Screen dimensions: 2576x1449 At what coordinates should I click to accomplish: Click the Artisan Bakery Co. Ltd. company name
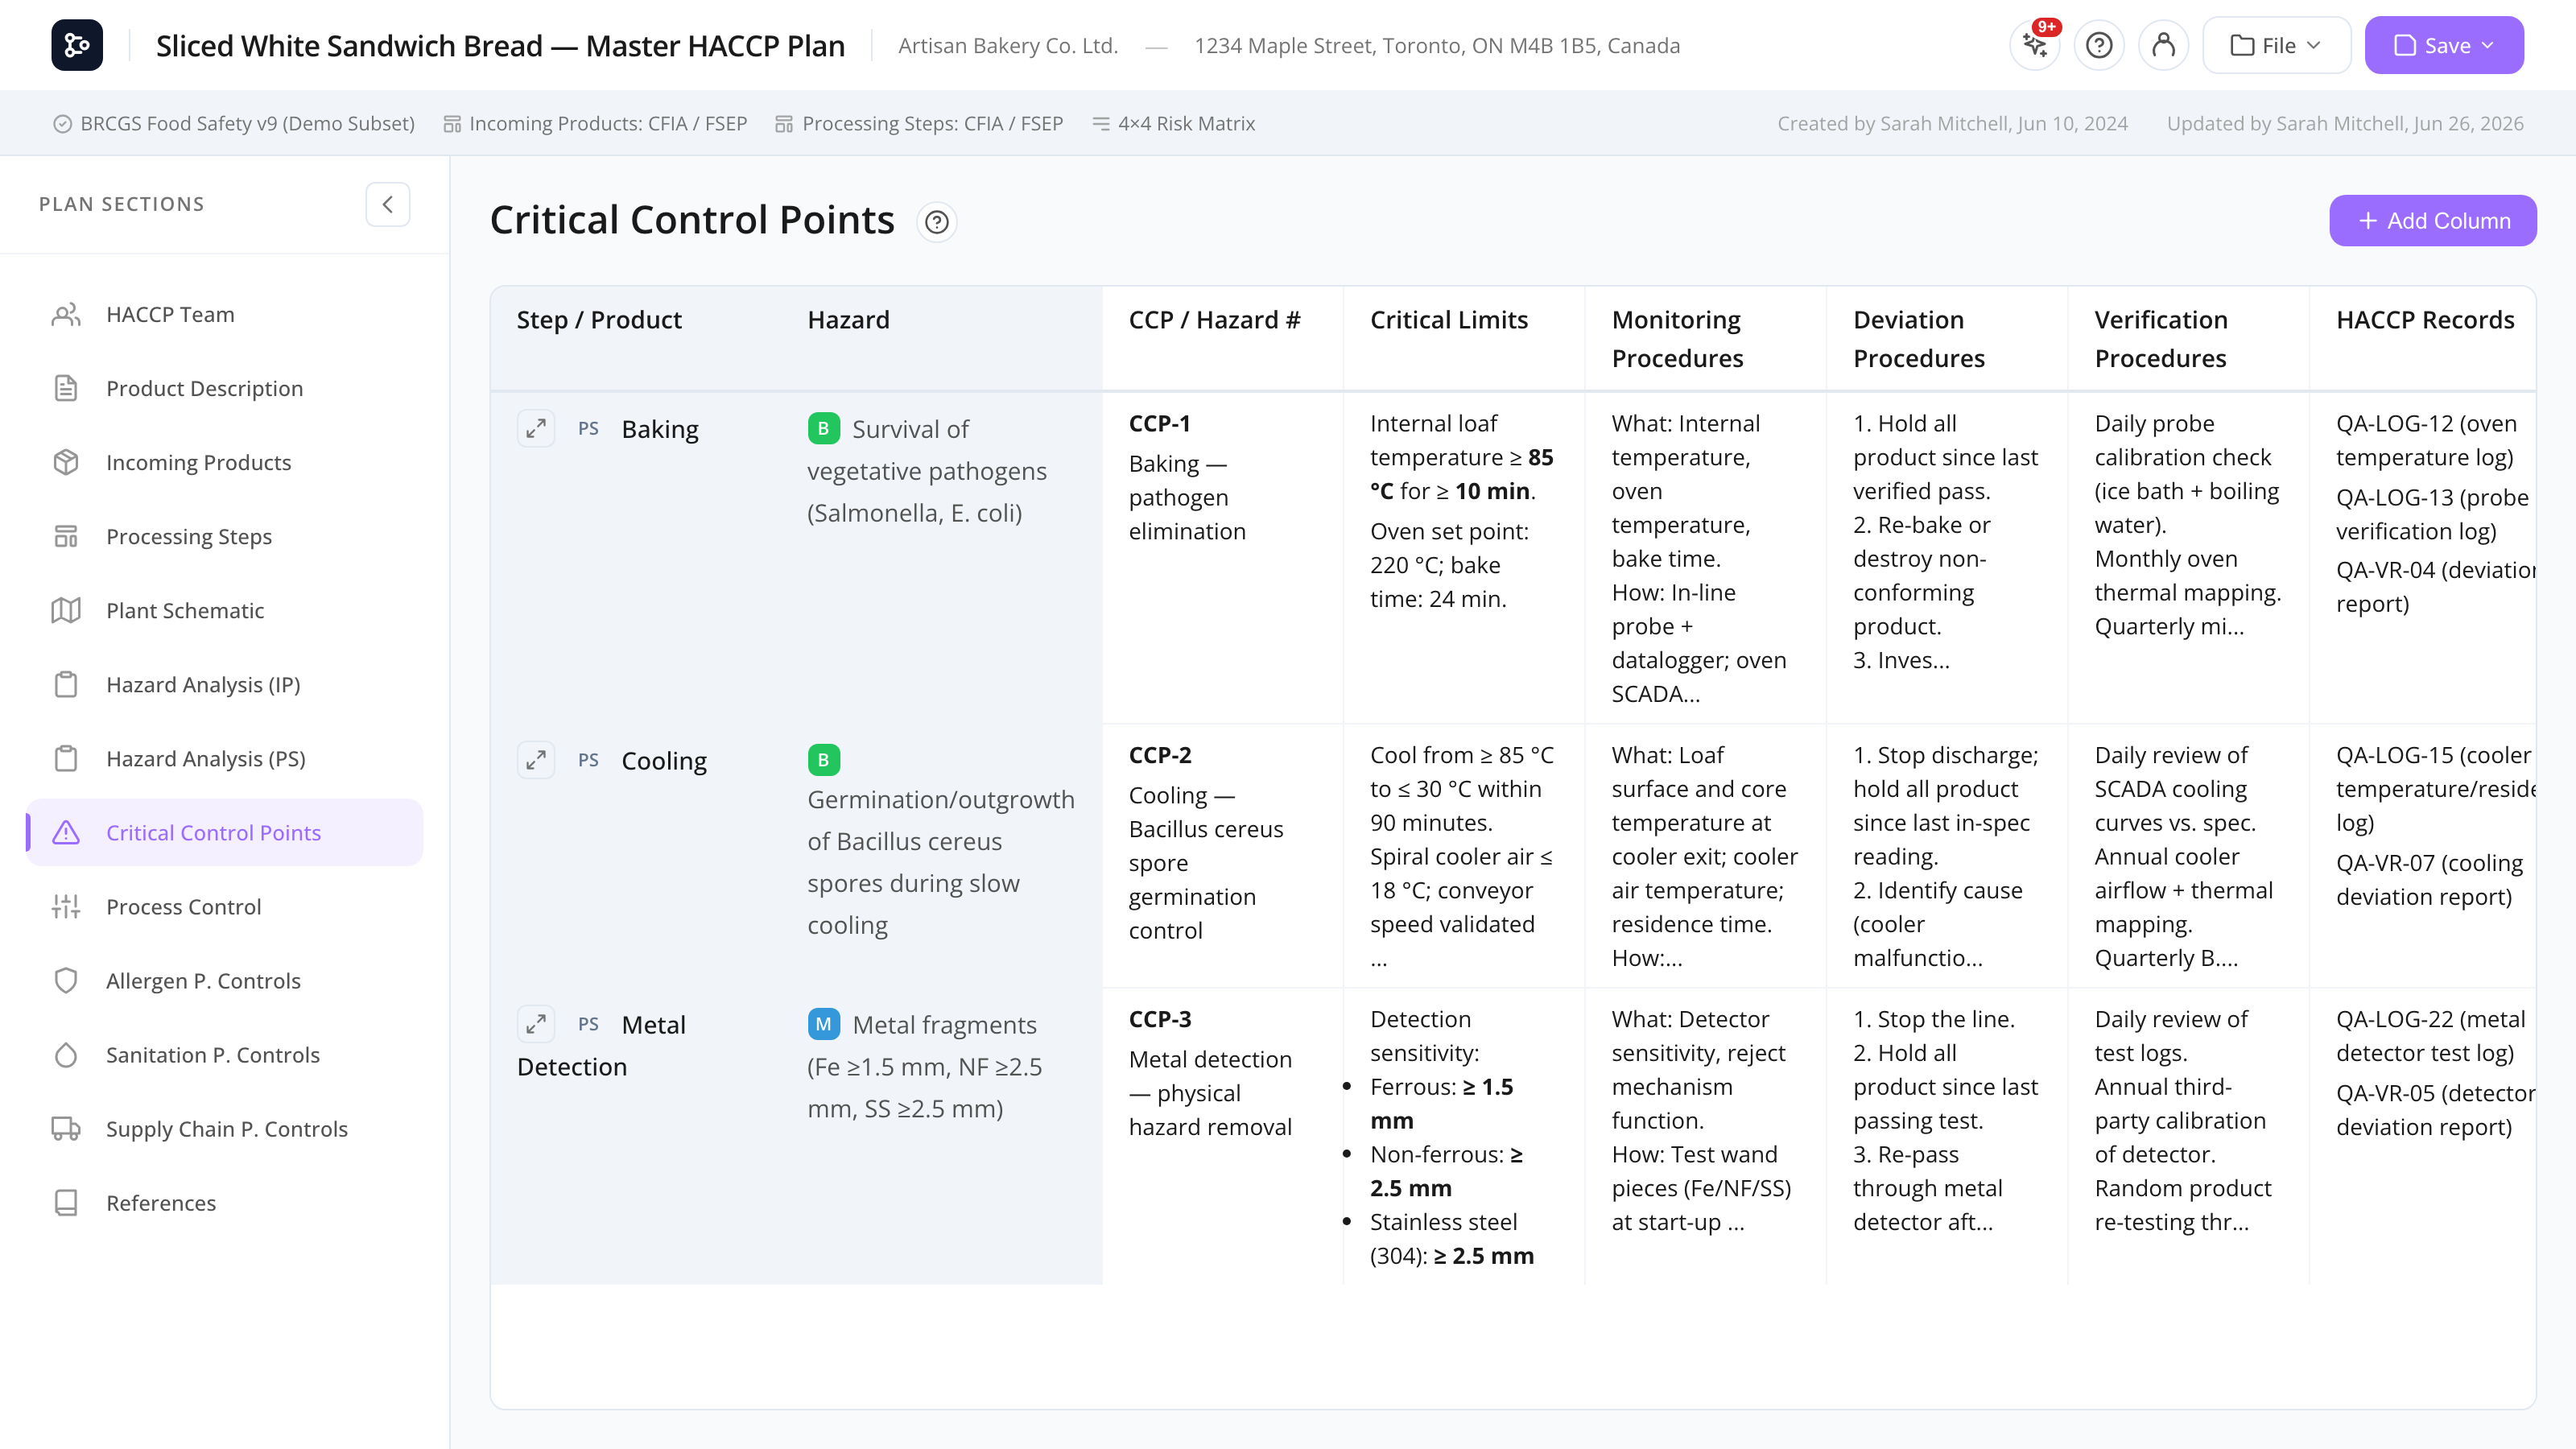[x=1008, y=45]
